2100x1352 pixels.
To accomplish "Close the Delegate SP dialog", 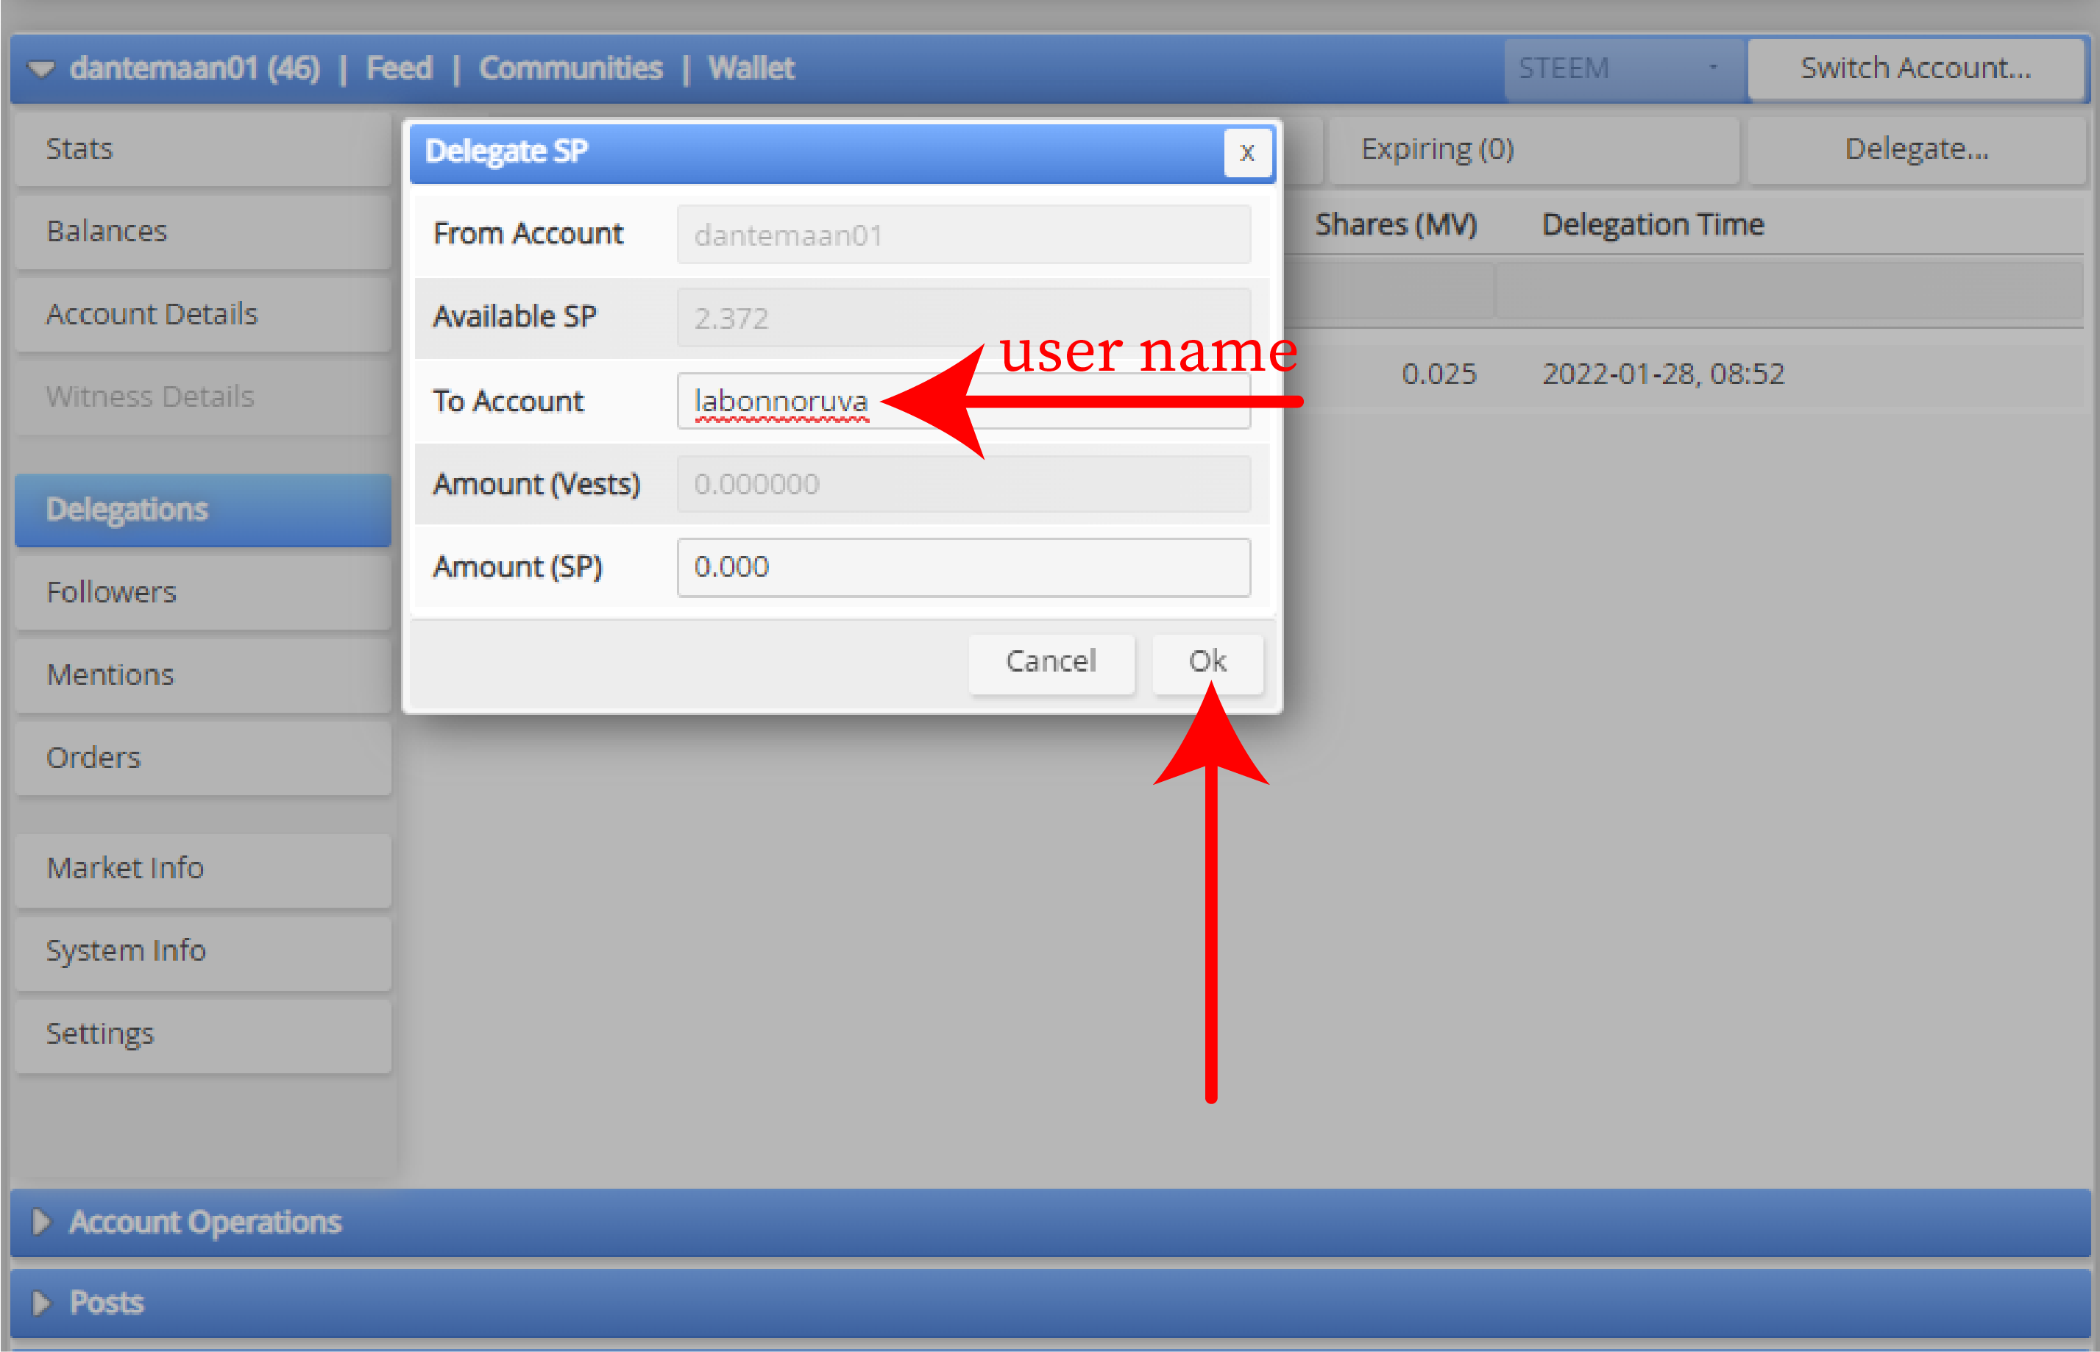I will tap(1246, 153).
